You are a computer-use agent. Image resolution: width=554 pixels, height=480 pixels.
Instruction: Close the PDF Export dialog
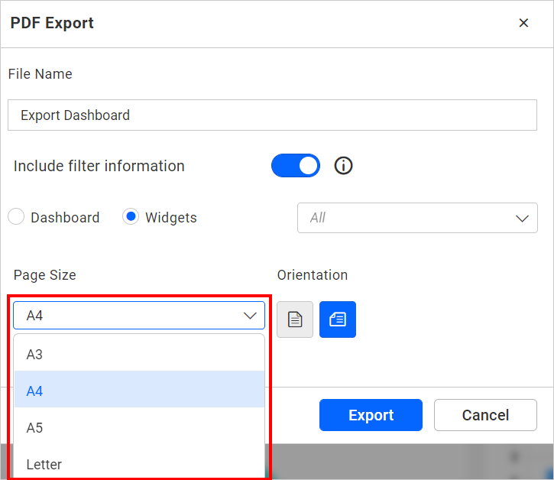click(x=523, y=23)
